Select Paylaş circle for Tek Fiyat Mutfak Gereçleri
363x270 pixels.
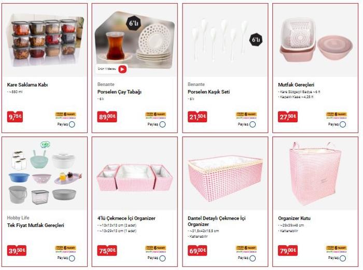(72, 258)
